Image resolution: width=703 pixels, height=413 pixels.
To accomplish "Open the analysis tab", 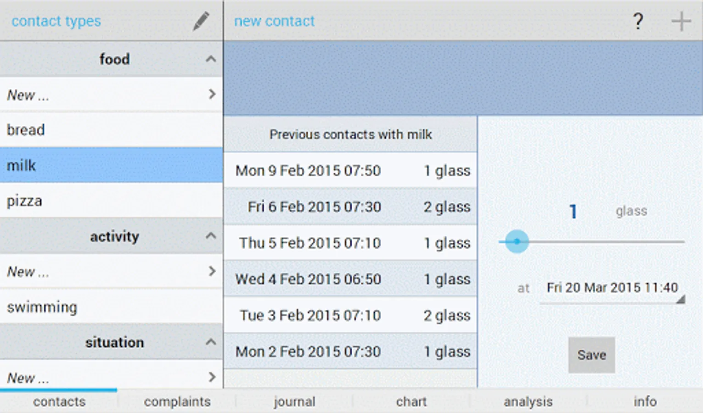I will pos(528,402).
